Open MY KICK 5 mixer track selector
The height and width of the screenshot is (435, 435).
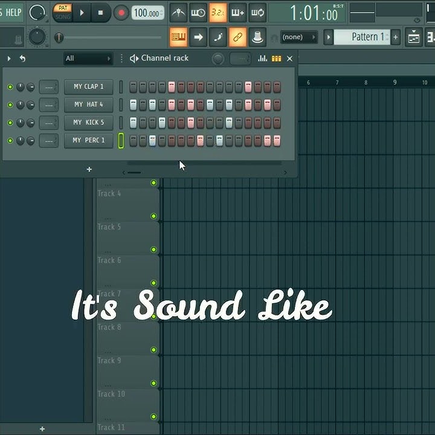click(x=49, y=123)
